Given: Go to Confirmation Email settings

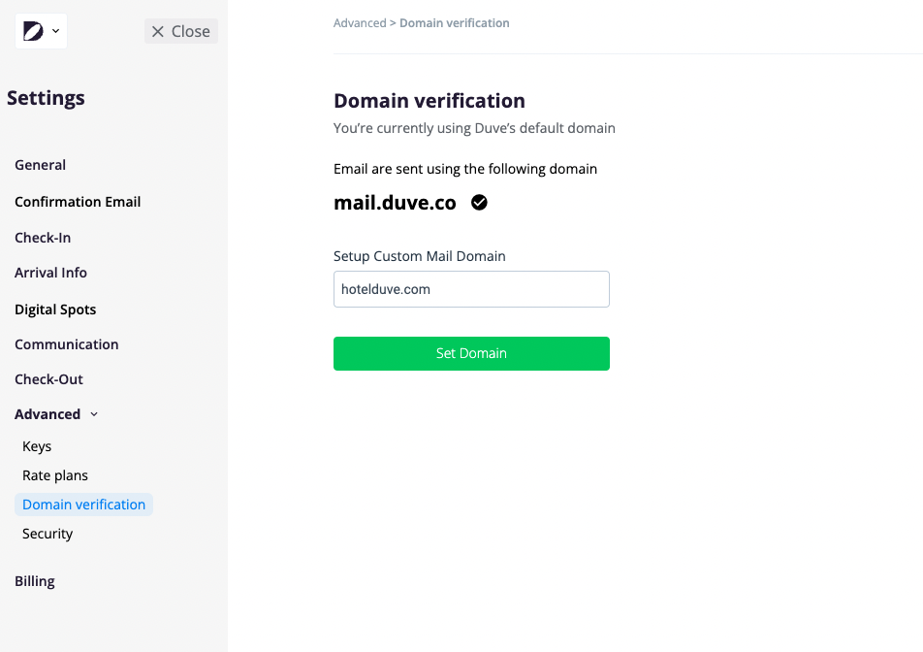Looking at the screenshot, I should (x=78, y=202).
